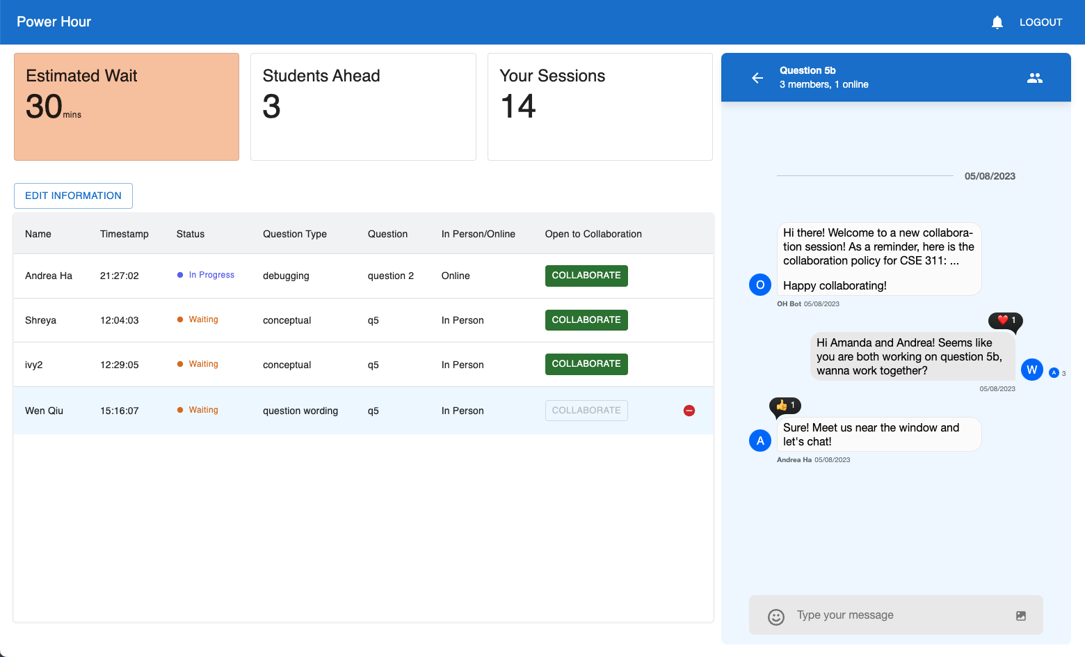Viewport: 1085px width, 657px height.
Task: Open the emoji picker in chat
Action: point(776,617)
